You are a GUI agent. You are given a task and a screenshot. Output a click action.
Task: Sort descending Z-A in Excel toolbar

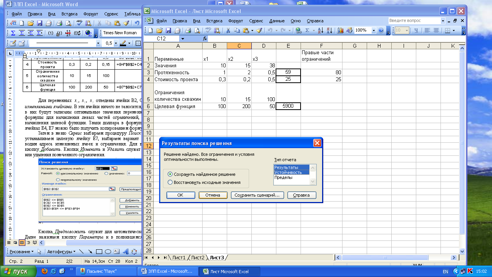point(329,30)
